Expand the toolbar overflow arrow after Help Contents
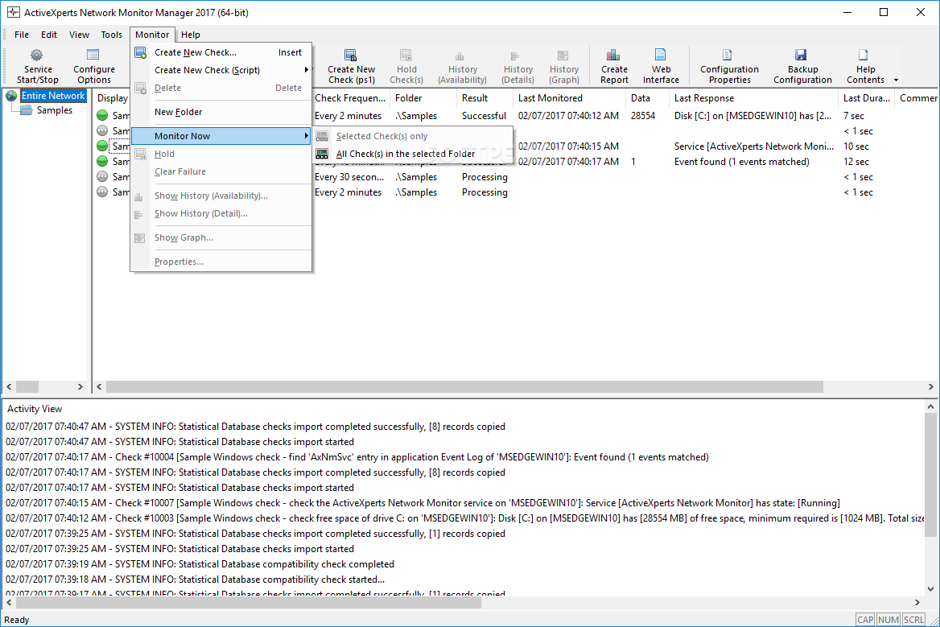940x627 pixels. point(897,80)
